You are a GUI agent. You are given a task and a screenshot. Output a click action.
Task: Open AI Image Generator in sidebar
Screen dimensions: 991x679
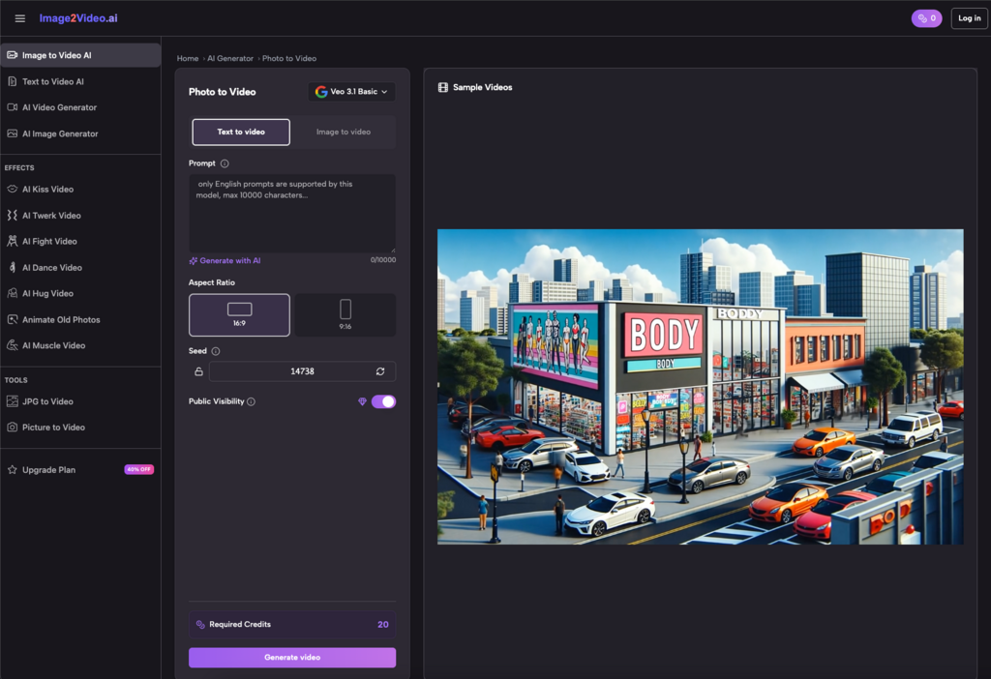[60, 133]
